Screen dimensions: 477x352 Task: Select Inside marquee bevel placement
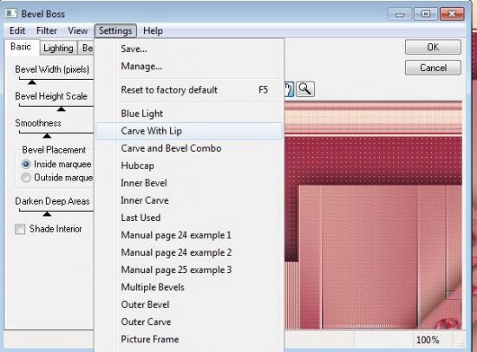coord(26,164)
